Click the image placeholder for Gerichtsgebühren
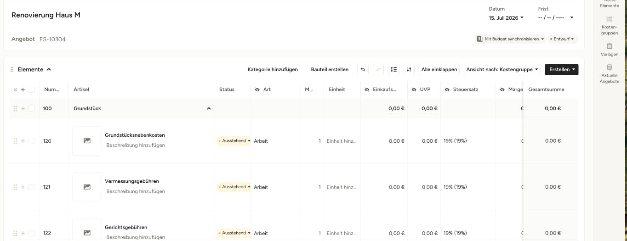The image size is (627, 241). pos(87,230)
